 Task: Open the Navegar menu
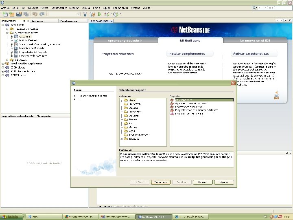(x=33, y=8)
